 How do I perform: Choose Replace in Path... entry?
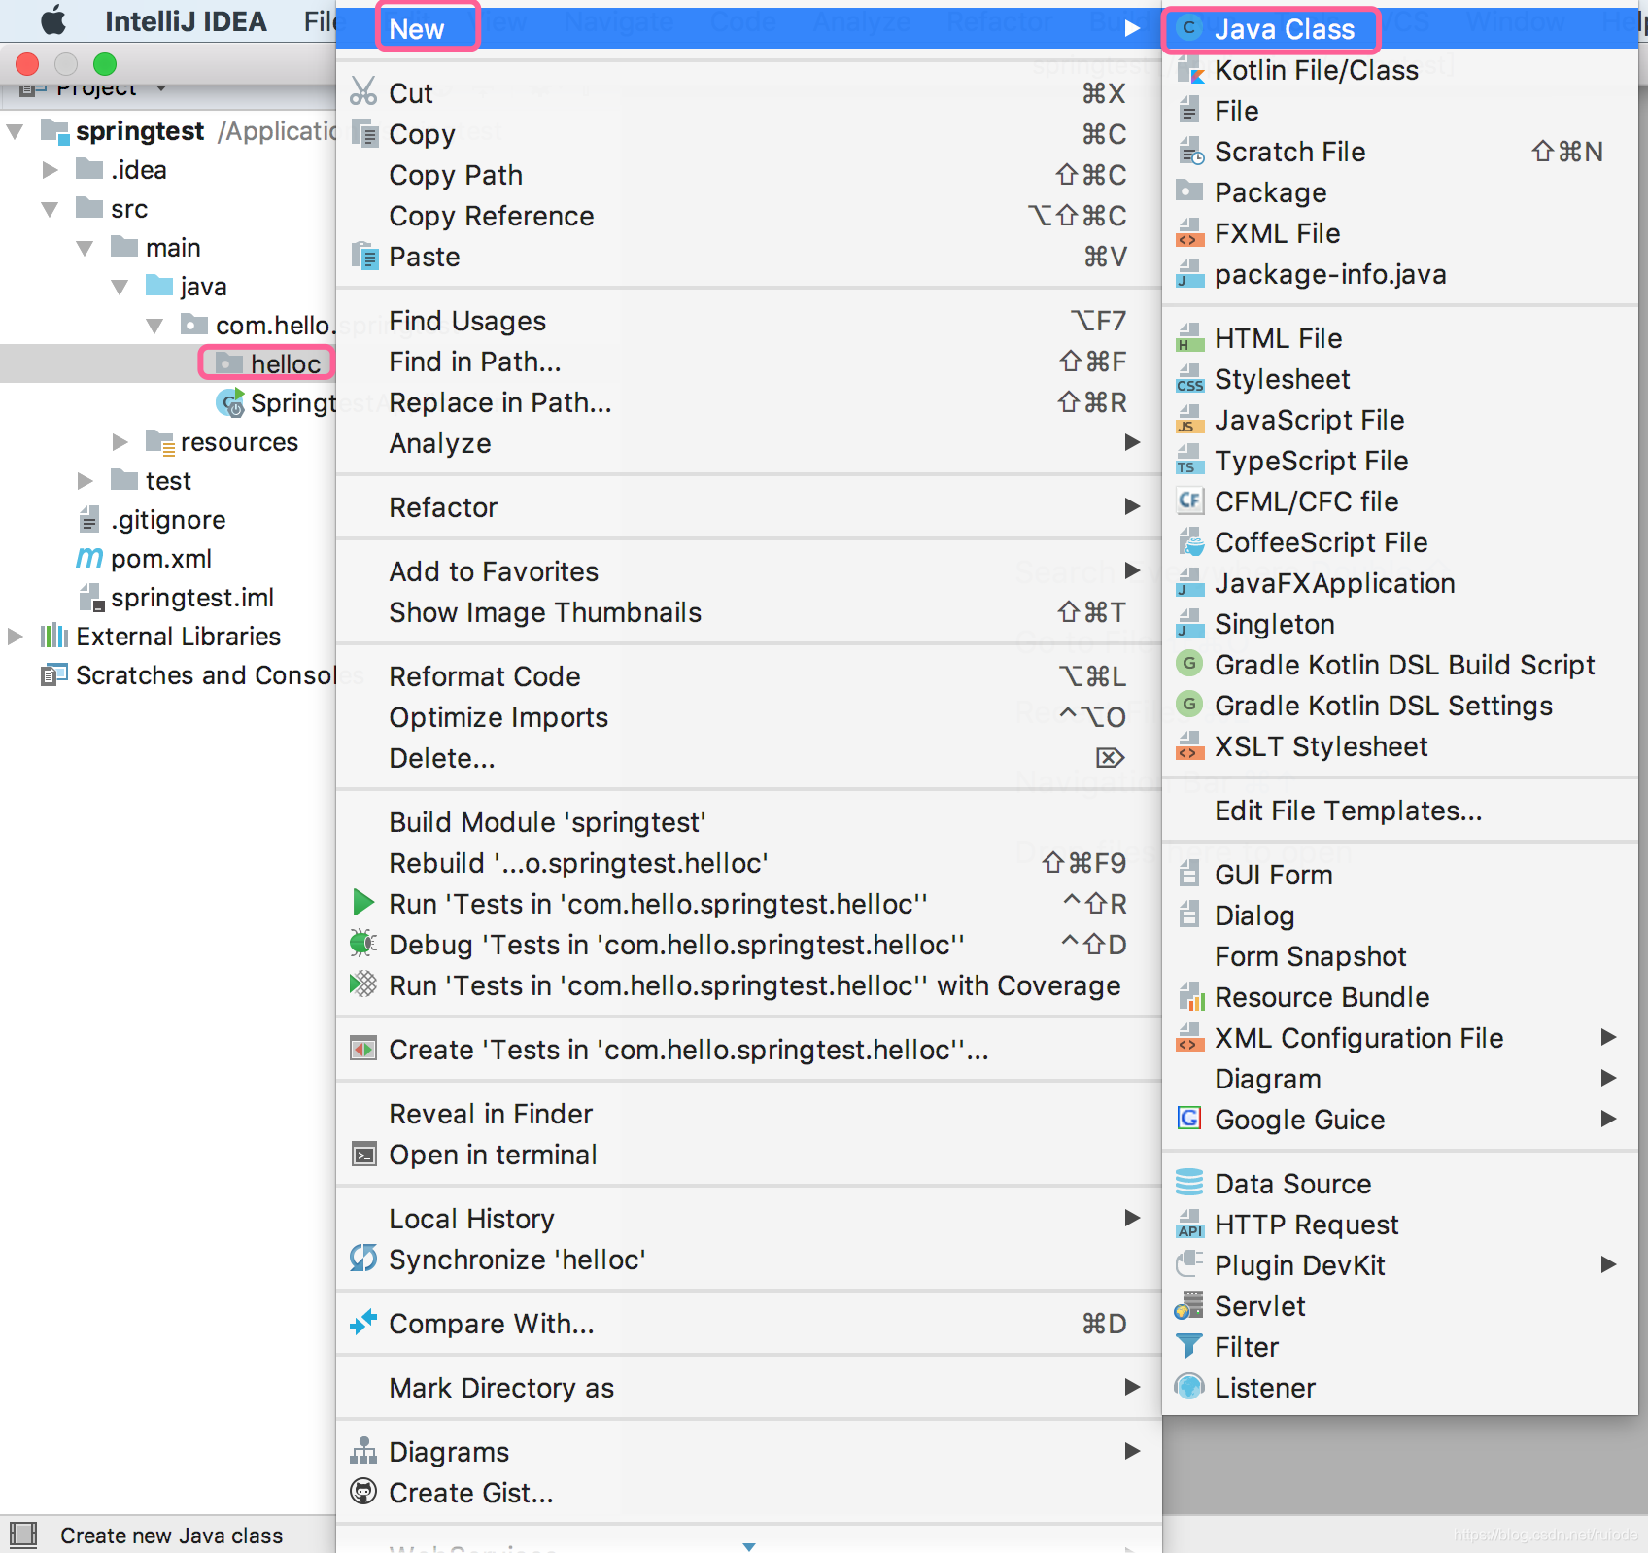pos(749,401)
